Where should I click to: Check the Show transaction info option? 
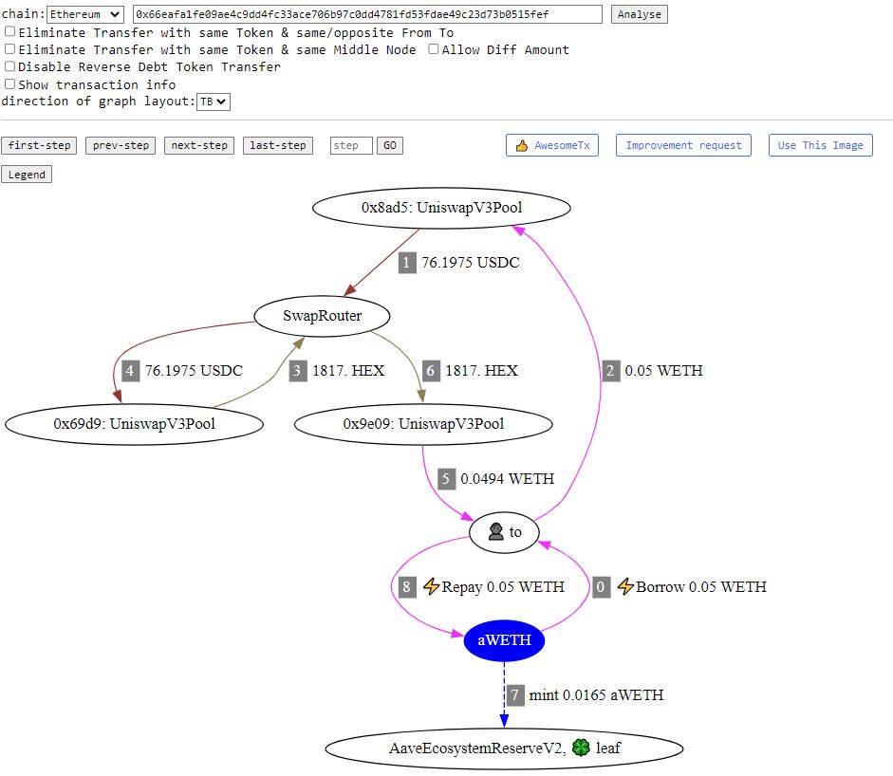[9, 84]
